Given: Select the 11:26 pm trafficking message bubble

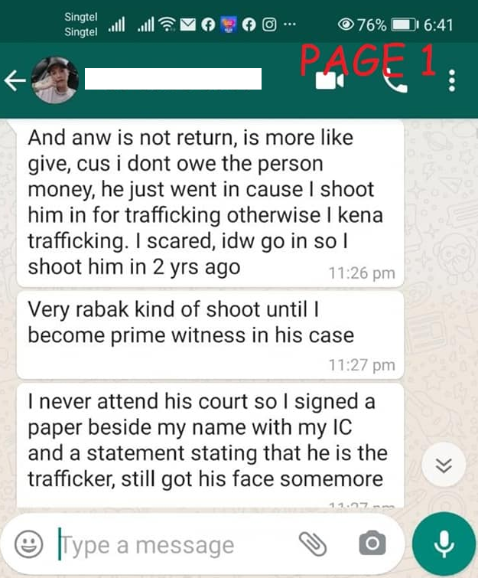Looking at the screenshot, I should tap(210, 203).
